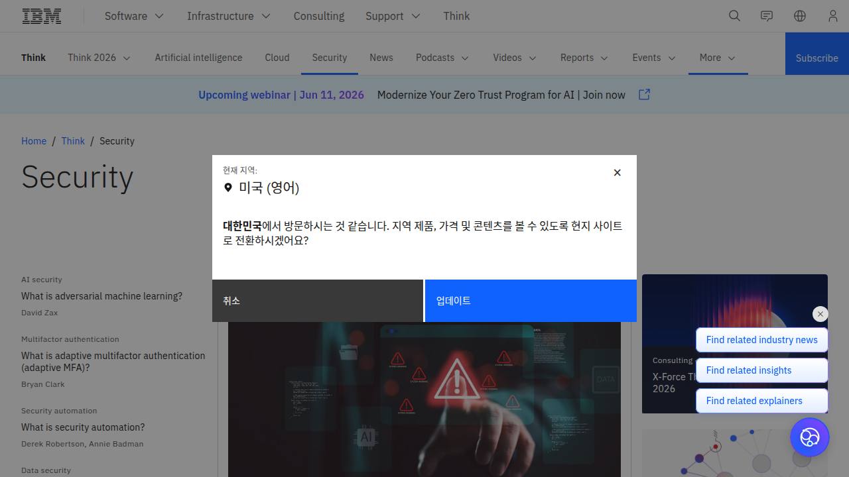Viewport: 849px width, 477px height.
Task: Open the user profile icon
Action: point(833,16)
